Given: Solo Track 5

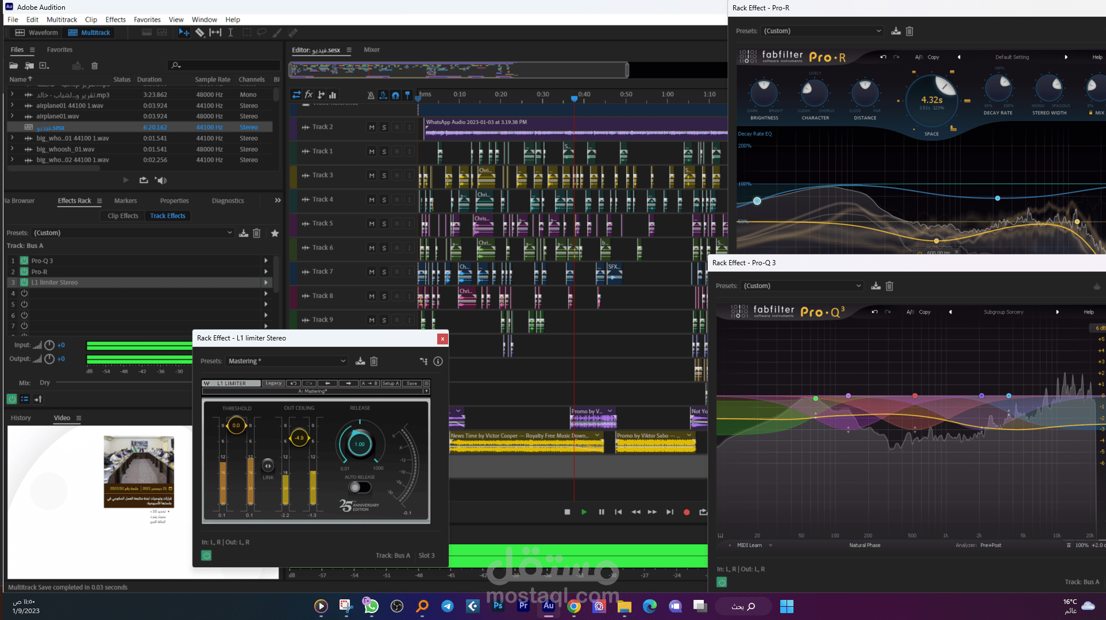Looking at the screenshot, I should [384, 224].
